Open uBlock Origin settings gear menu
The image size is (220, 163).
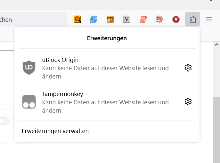tap(188, 68)
